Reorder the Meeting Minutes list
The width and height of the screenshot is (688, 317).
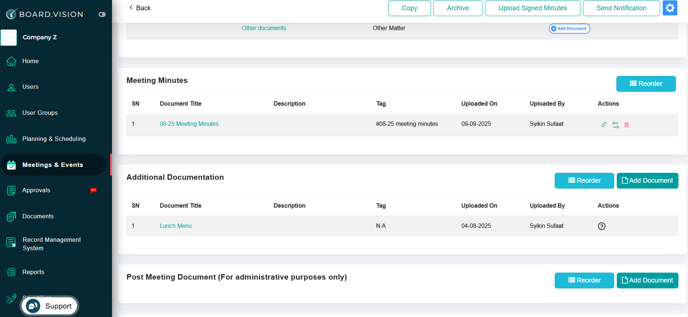click(x=646, y=84)
